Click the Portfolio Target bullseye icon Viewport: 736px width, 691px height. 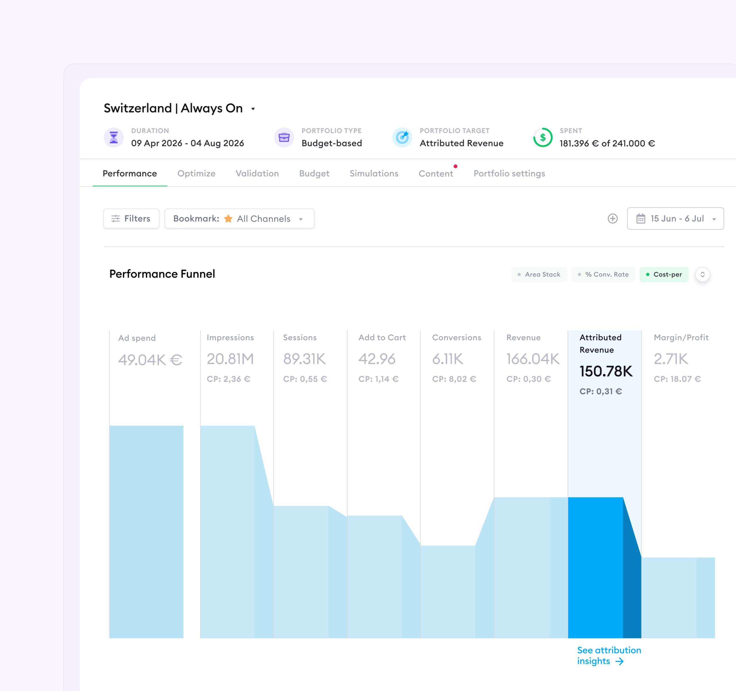tap(402, 137)
